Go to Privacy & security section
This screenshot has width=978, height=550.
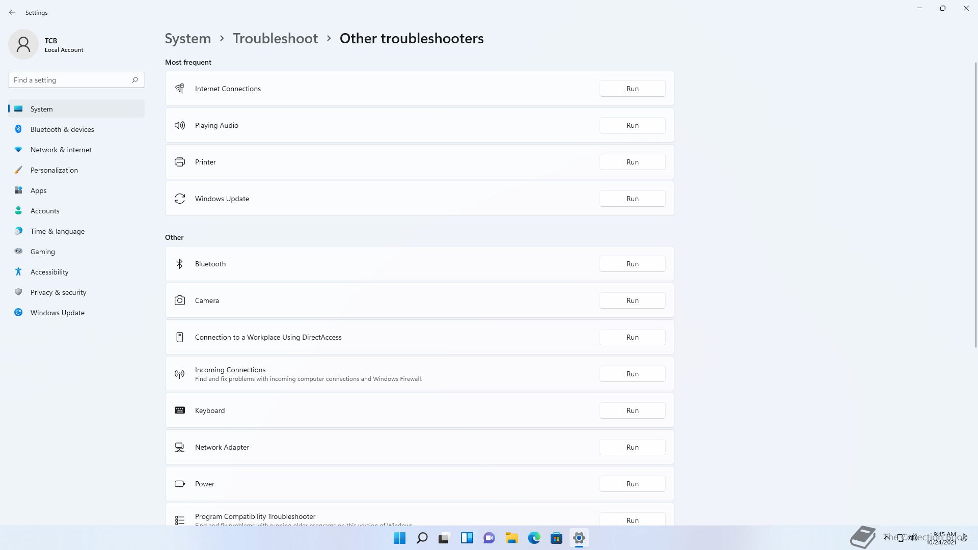pos(58,292)
